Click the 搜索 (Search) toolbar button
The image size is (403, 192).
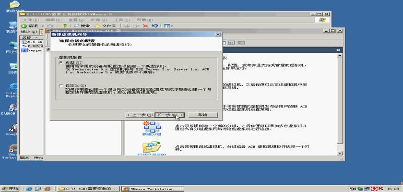tap(82, 26)
